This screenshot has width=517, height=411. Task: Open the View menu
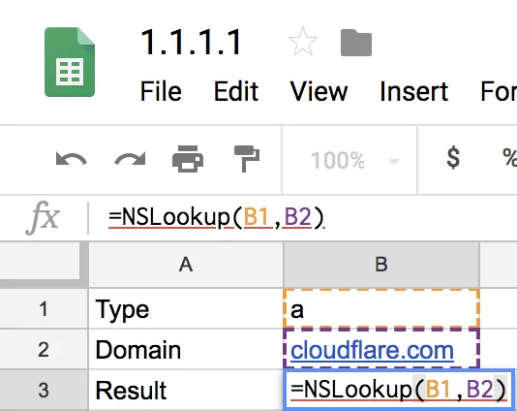319,91
